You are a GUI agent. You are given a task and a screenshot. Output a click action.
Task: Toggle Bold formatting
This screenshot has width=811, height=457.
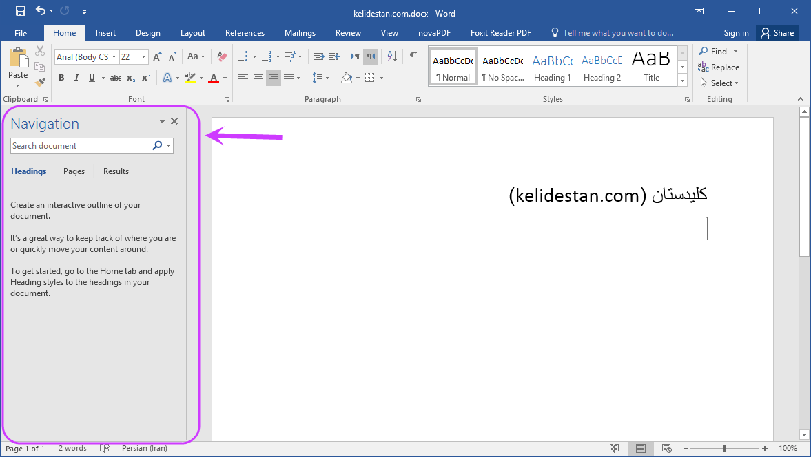point(61,78)
